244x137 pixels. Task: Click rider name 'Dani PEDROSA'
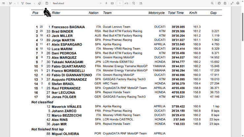coord(64,53)
